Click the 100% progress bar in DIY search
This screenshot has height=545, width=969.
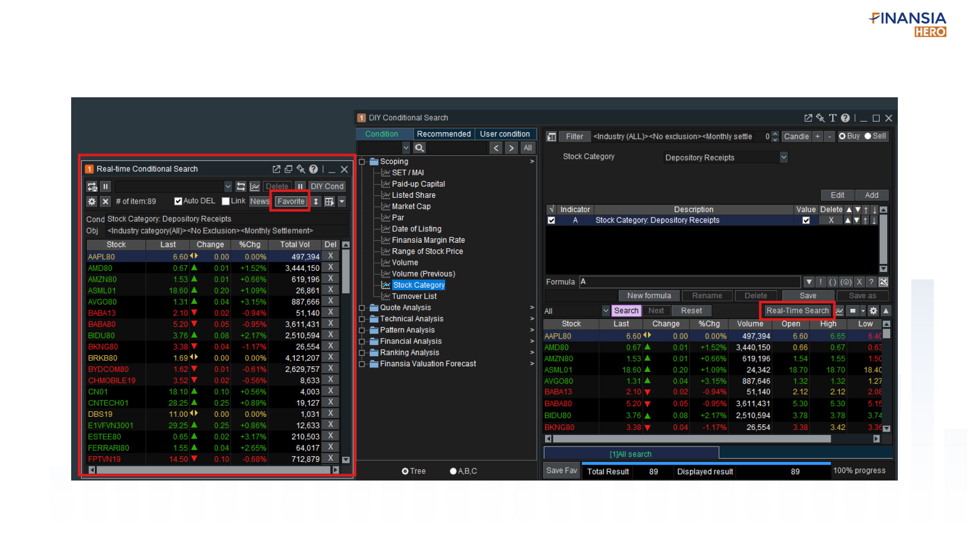pyautogui.click(x=707, y=463)
